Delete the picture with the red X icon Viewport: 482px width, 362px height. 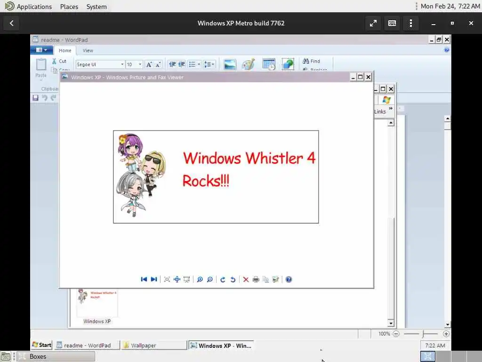tap(246, 279)
